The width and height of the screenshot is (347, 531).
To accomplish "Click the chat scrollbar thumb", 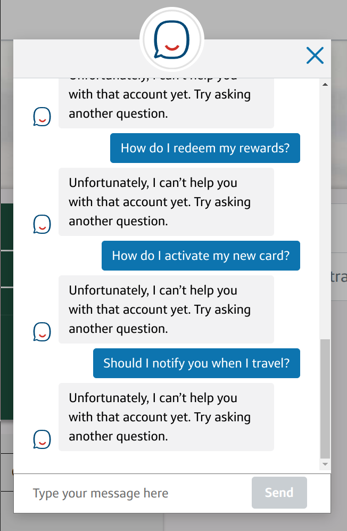I will pos(325,399).
